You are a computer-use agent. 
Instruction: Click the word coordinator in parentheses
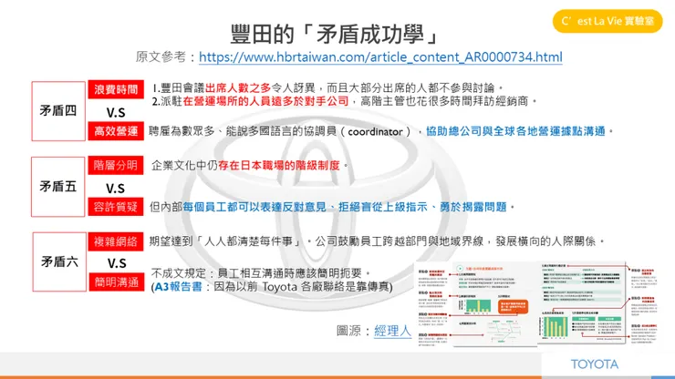click(375, 131)
